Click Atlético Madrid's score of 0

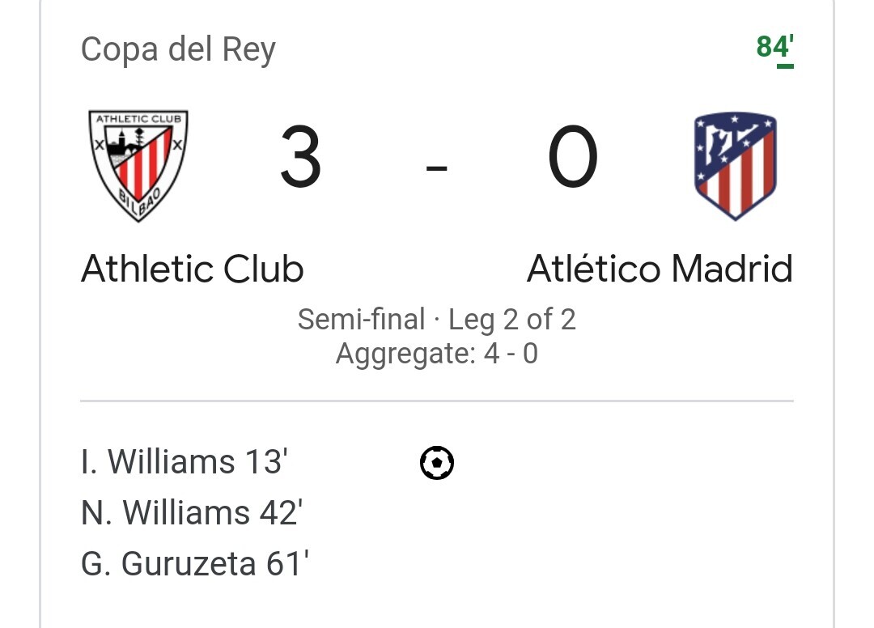(x=573, y=156)
